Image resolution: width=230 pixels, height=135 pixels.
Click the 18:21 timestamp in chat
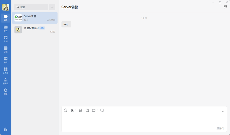(144, 18)
